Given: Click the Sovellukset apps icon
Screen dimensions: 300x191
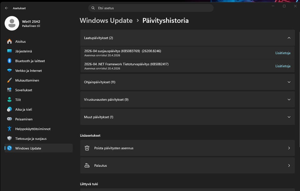Looking at the screenshot, I should (9, 90).
